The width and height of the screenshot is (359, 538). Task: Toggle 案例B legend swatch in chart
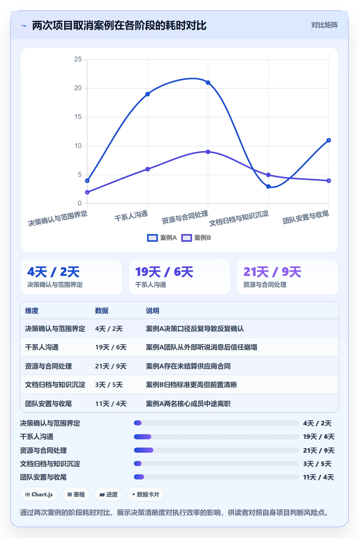point(187,238)
